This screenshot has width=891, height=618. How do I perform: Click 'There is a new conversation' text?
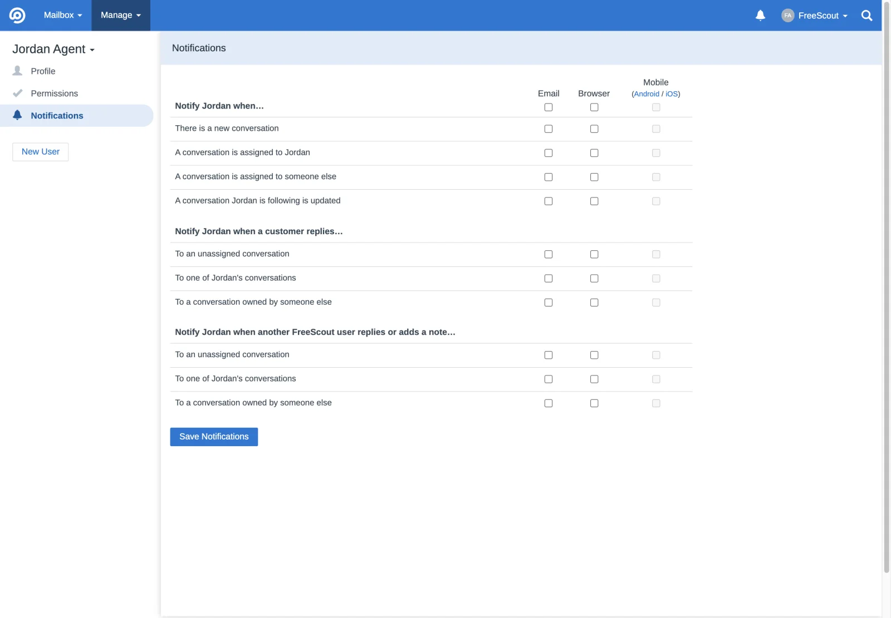tap(227, 128)
